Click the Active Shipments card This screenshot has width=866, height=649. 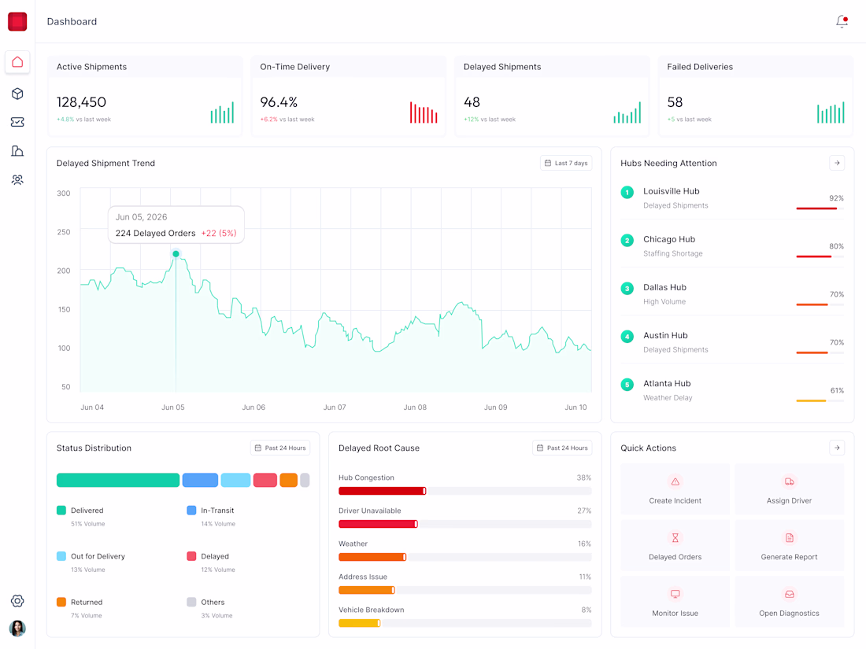(x=145, y=95)
